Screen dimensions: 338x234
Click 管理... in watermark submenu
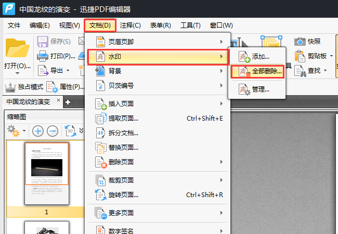(257, 89)
